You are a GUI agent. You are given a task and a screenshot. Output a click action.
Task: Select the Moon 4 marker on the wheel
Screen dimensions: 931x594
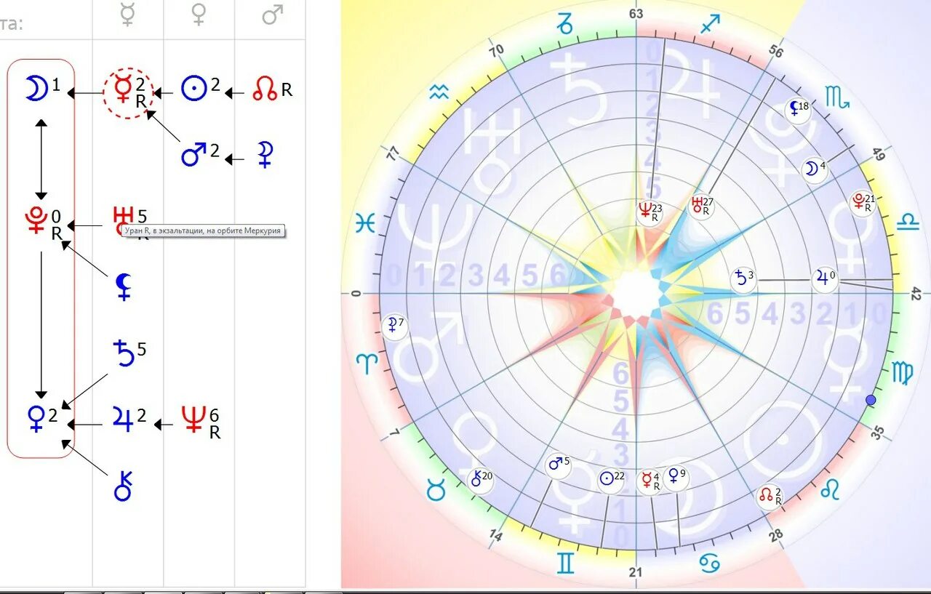[x=814, y=169]
